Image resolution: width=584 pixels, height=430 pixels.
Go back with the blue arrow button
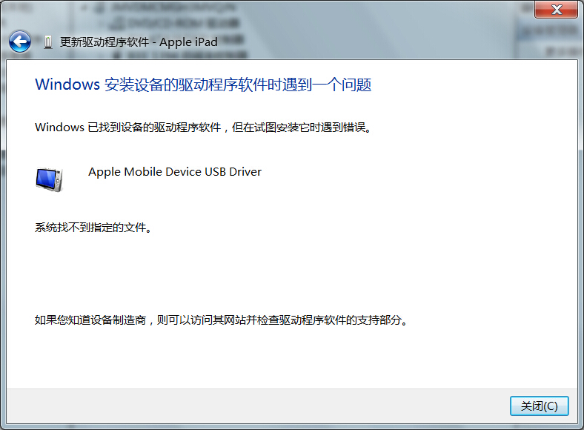coord(20,42)
